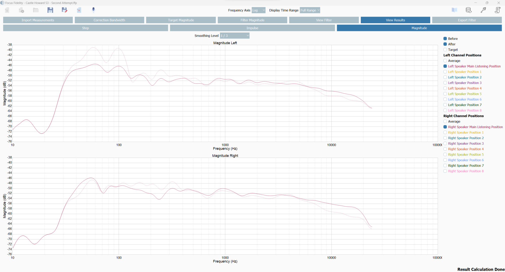
Task: Open the Filter Magnitude tab
Action: coord(252,20)
